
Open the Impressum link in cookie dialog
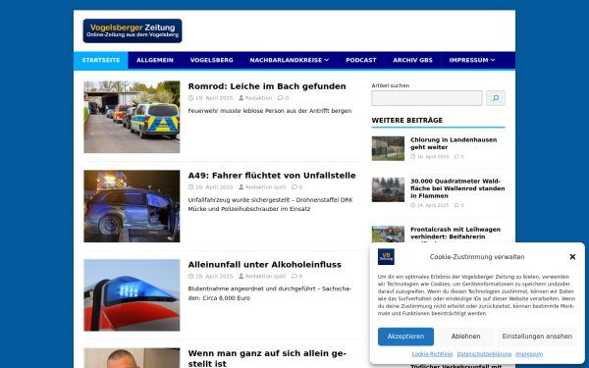(x=529, y=354)
